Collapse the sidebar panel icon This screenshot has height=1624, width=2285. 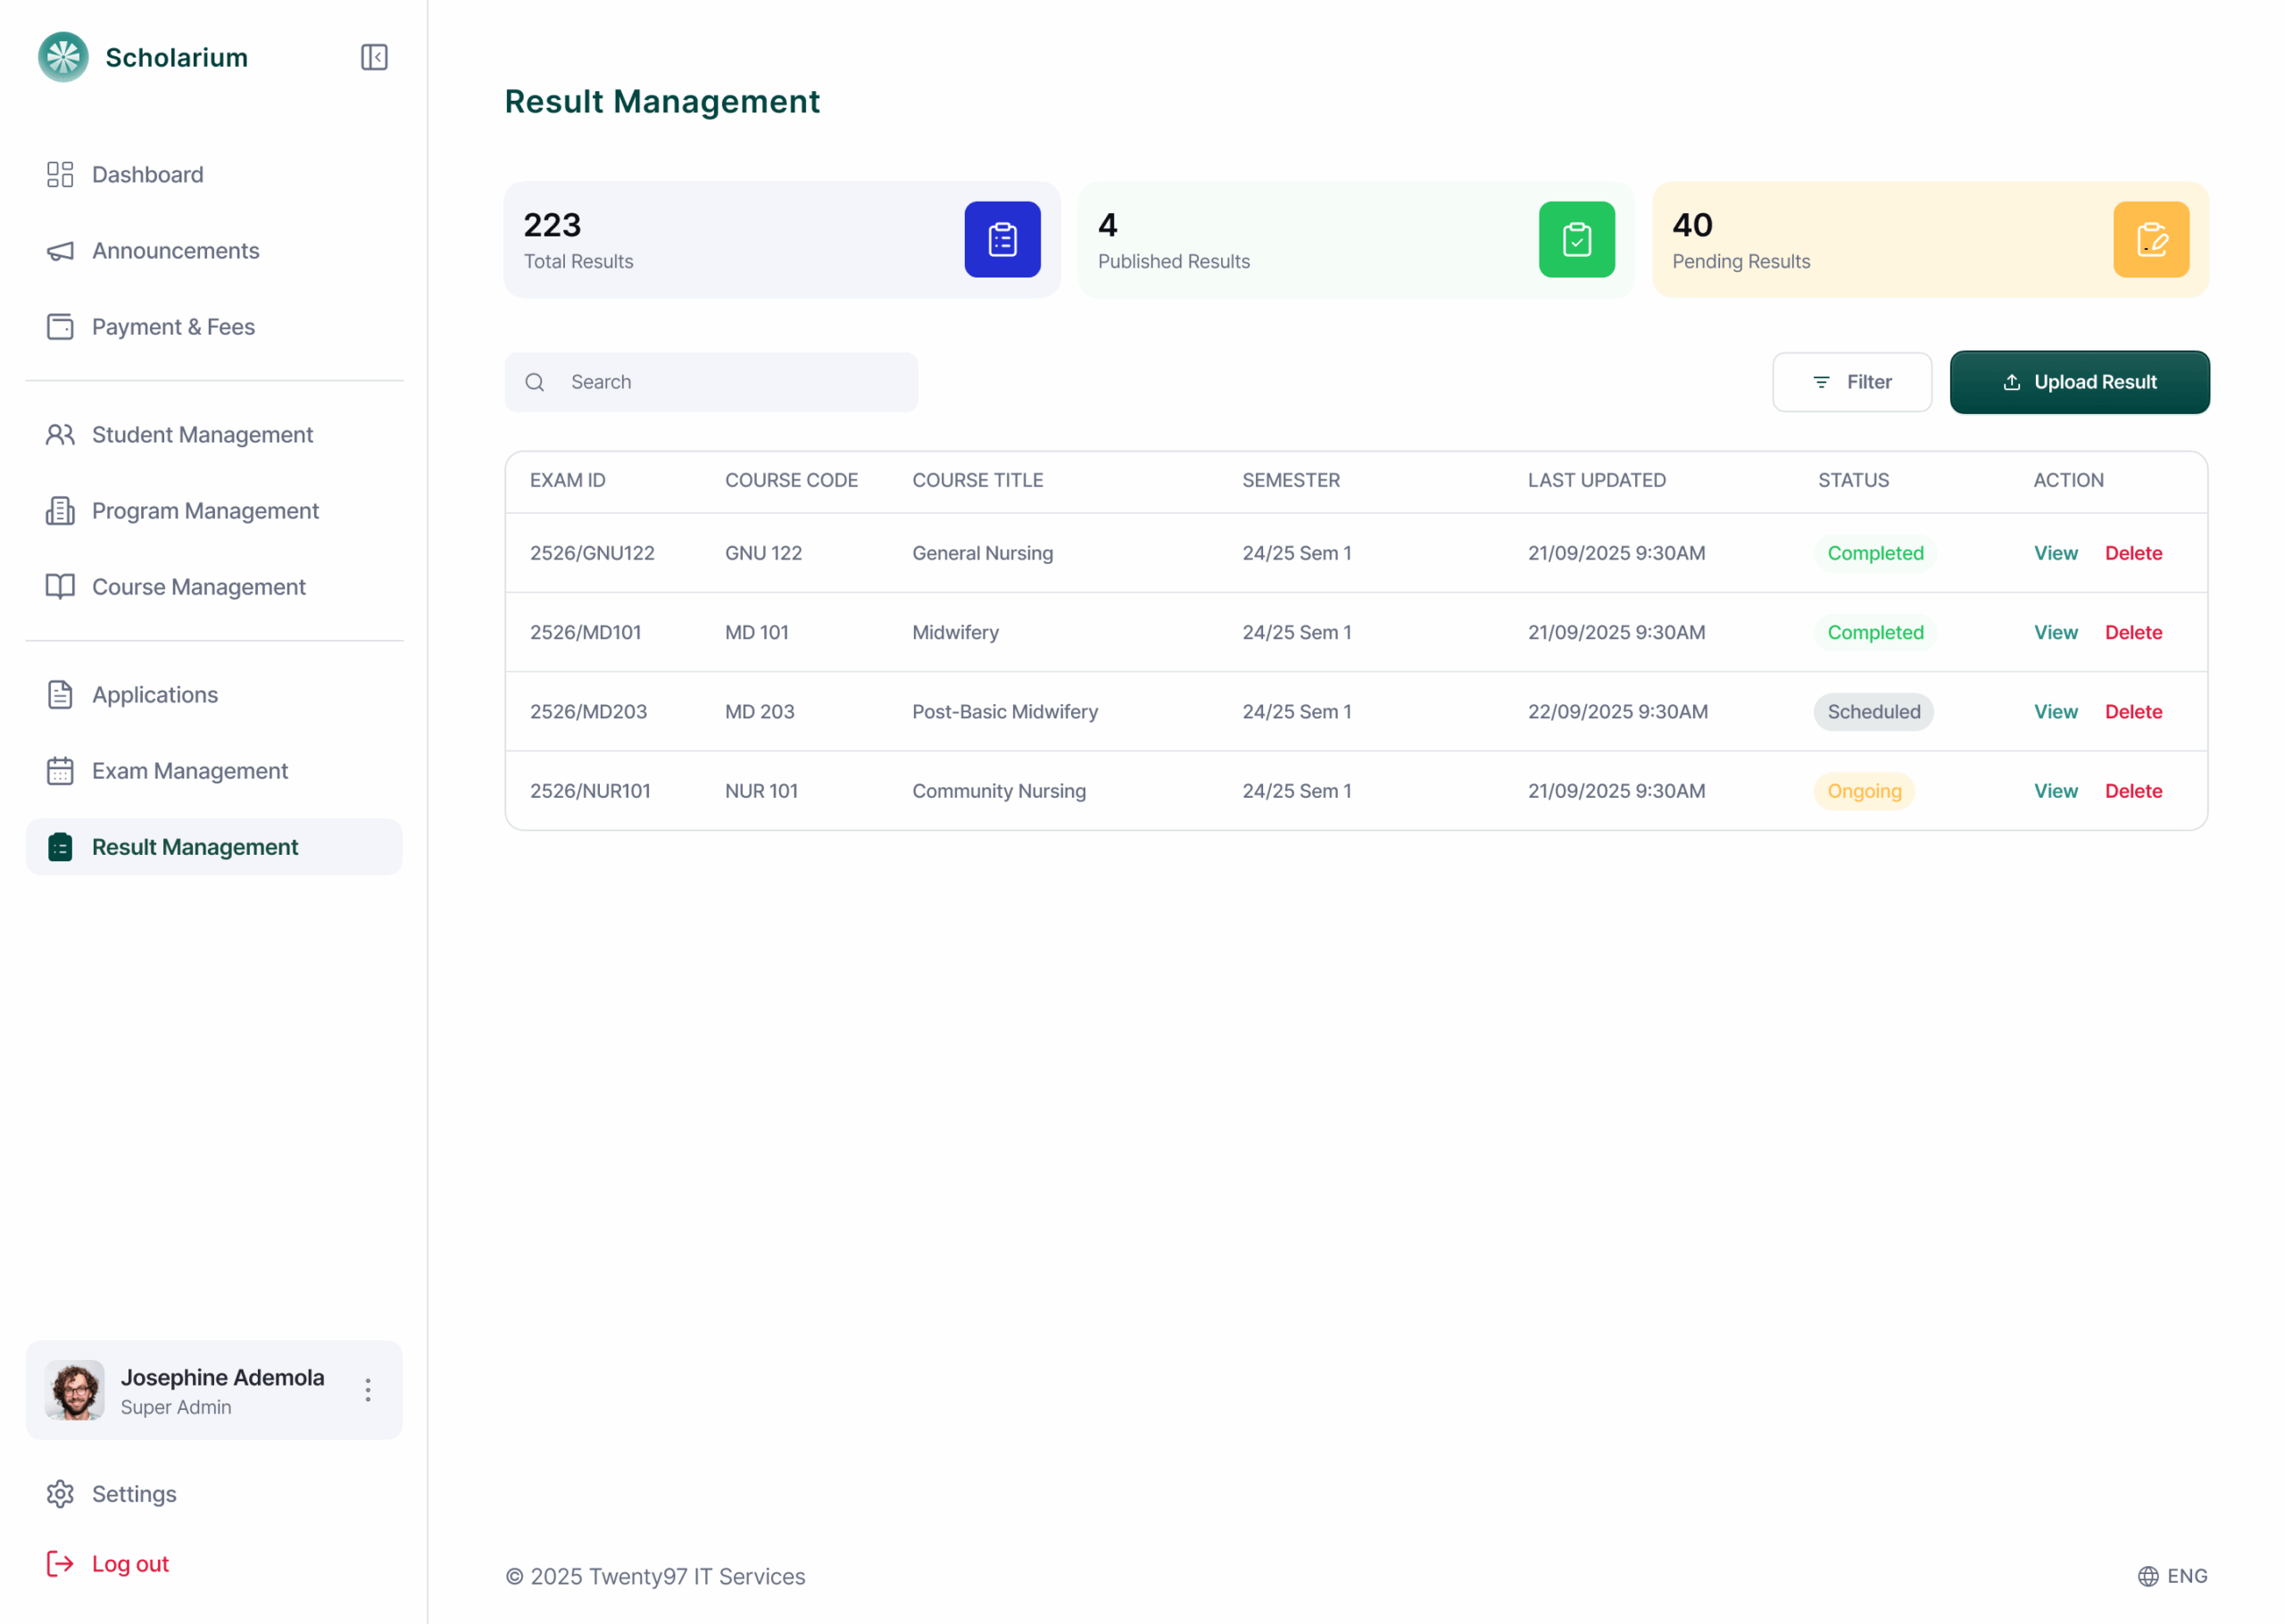[x=374, y=57]
